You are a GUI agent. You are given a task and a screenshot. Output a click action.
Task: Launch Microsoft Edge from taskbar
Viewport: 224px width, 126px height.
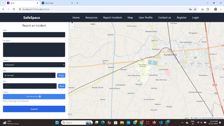103,123
